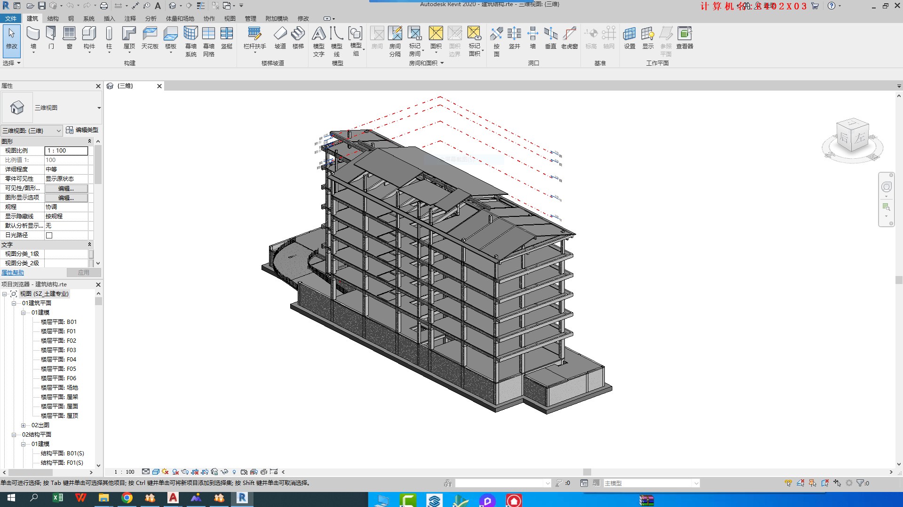
Task: Collapse the 图形 properties group
Action: click(89, 141)
